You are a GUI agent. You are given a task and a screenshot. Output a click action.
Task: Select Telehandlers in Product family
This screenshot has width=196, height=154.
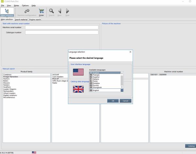(x=26, y=91)
